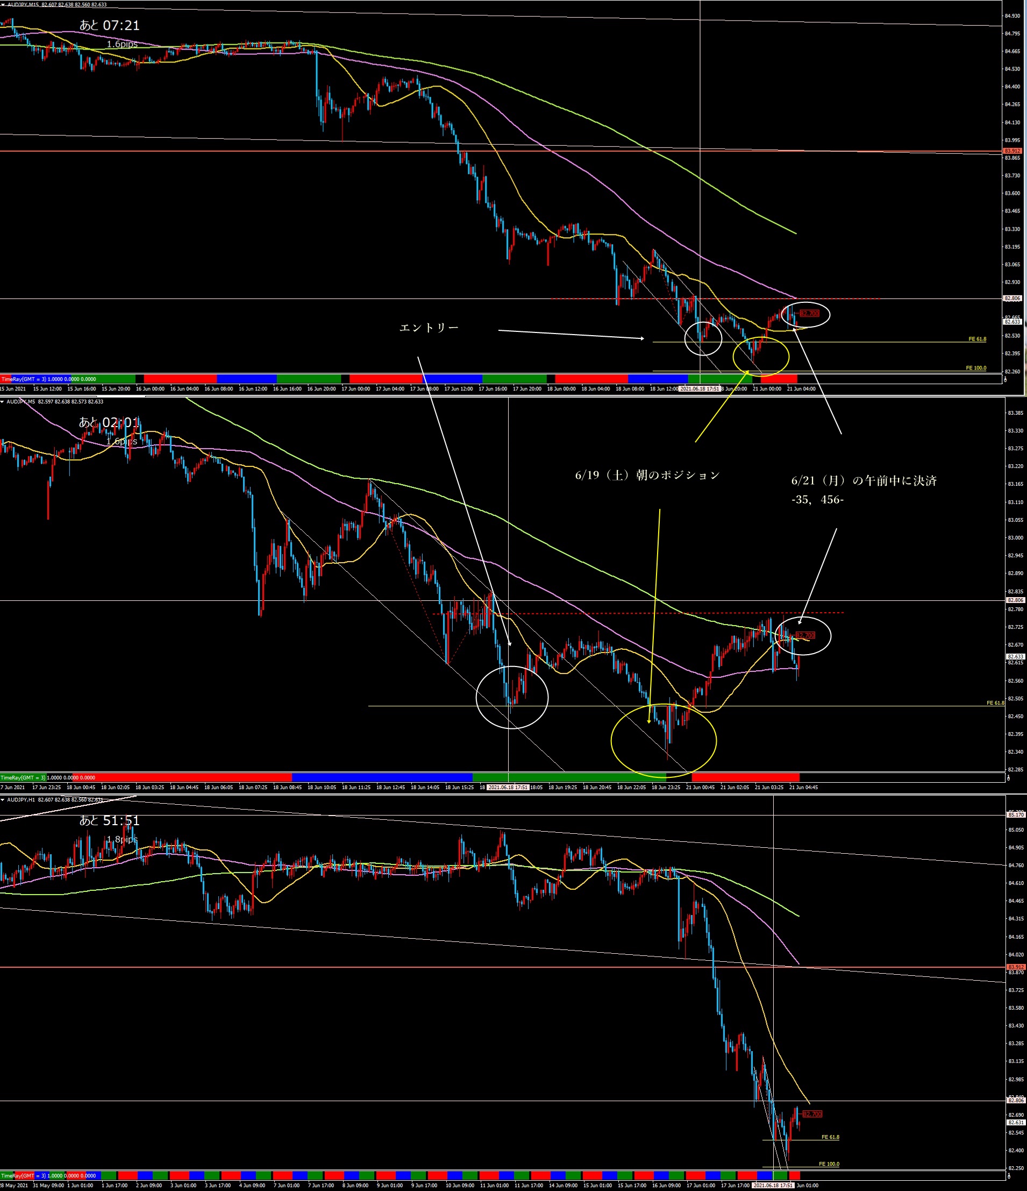Open the AUDJPY,H1 chart dropdown triangle
1027x1191 pixels.
click(3, 799)
